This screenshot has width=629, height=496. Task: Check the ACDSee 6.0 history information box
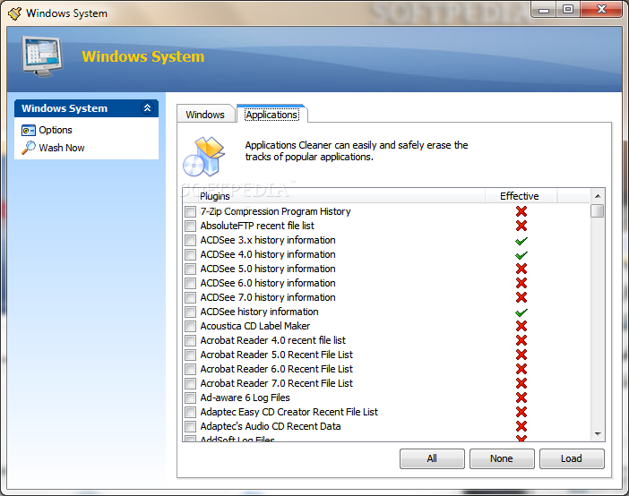click(x=190, y=283)
